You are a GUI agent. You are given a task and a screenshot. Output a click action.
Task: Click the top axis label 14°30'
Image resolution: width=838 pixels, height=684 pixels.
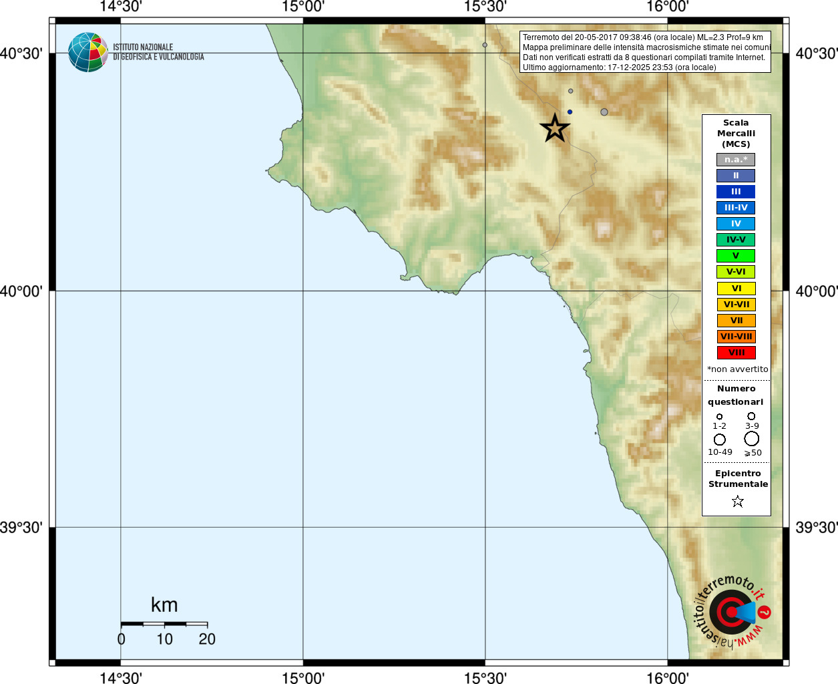pos(121,7)
